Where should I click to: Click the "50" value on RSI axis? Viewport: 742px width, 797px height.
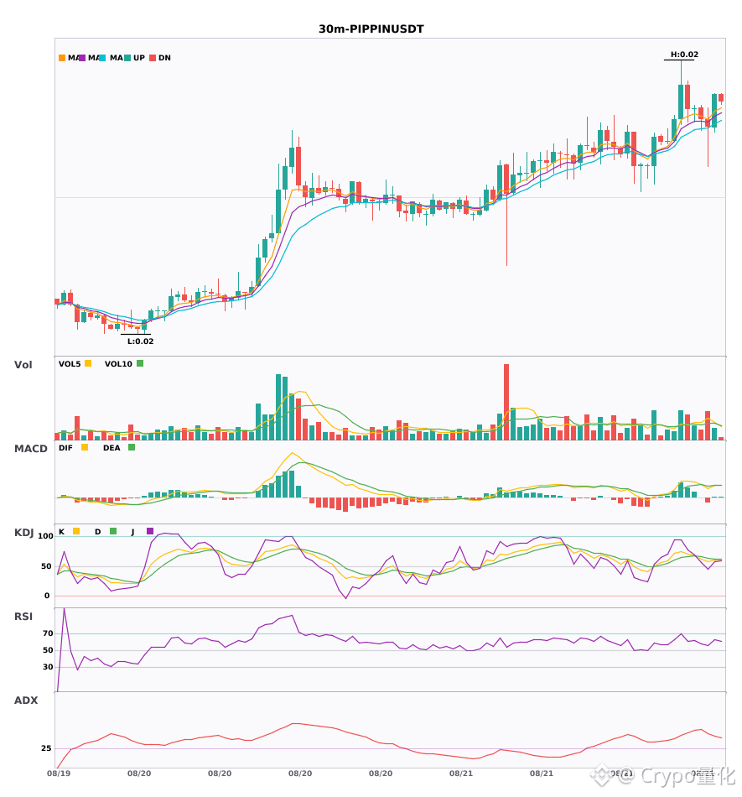point(49,650)
